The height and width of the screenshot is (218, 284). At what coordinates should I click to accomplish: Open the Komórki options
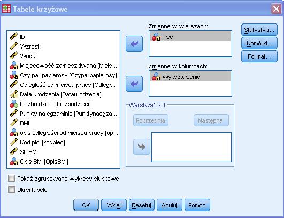(x=259, y=43)
